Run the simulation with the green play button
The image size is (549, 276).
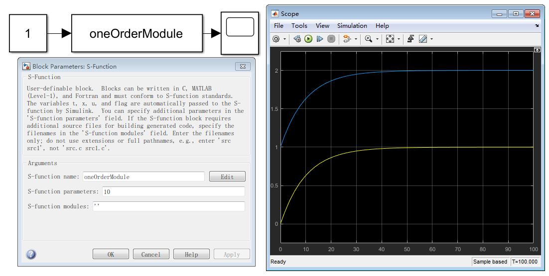308,39
